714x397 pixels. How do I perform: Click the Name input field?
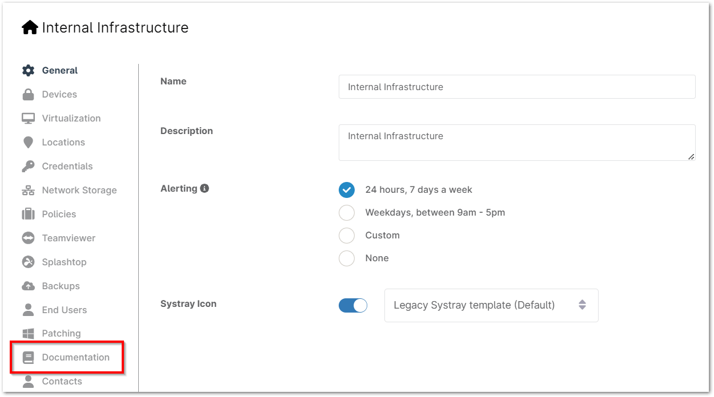click(x=516, y=87)
